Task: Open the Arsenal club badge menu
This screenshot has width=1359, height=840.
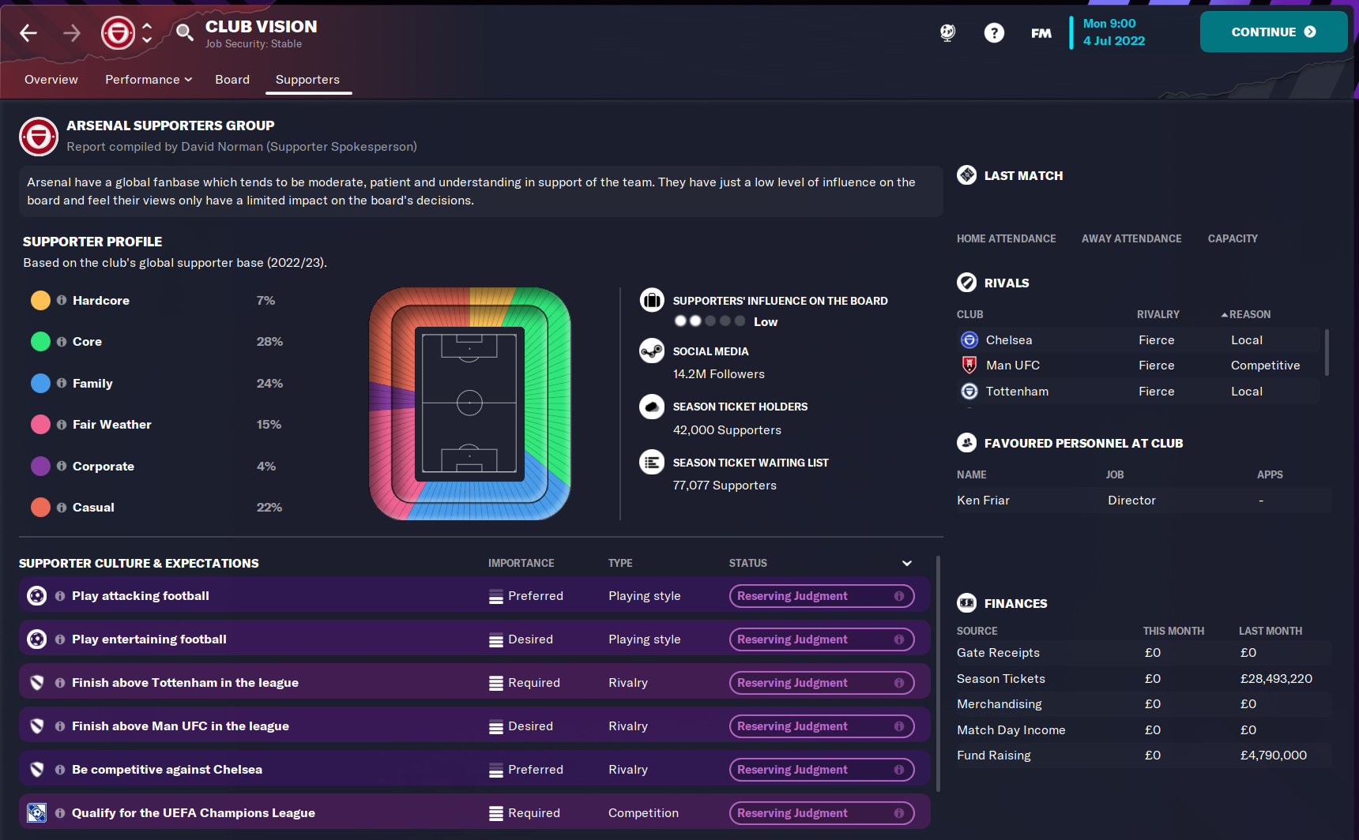Action: pyautogui.click(x=119, y=32)
